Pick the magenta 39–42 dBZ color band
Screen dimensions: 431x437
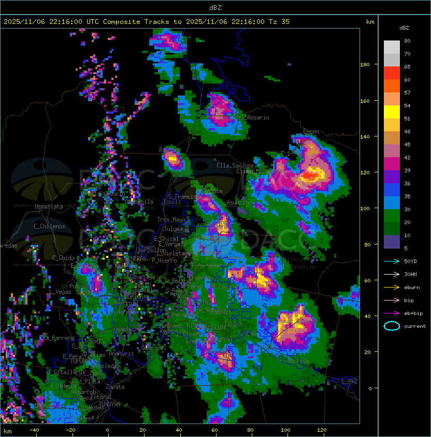coord(392,164)
